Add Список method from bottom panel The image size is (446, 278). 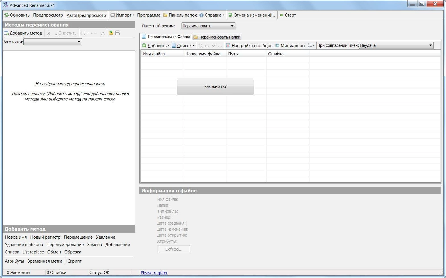[x=12, y=252]
